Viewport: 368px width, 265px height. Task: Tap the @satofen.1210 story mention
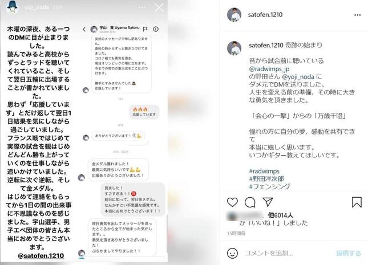[x=41, y=256]
